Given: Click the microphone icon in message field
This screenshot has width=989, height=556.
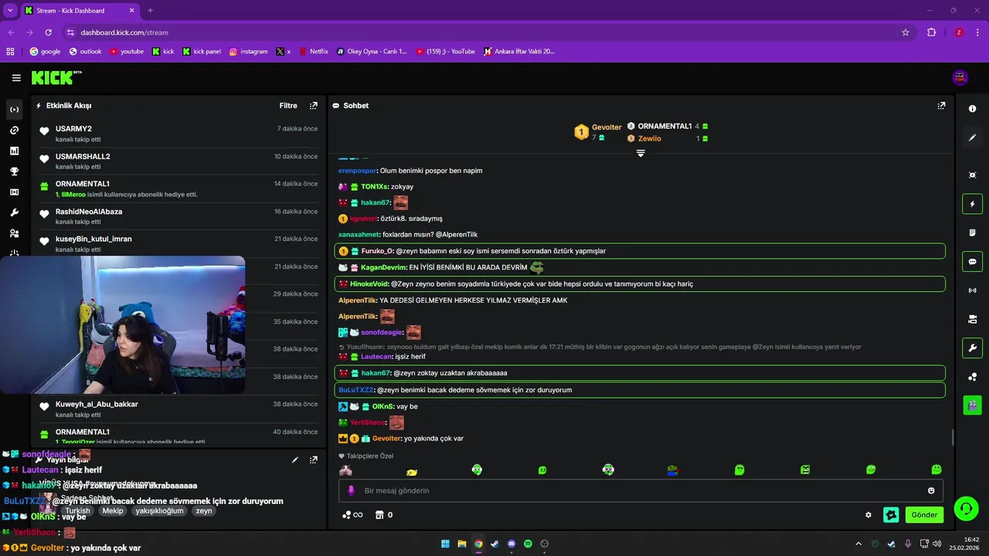Looking at the screenshot, I should coord(351,490).
